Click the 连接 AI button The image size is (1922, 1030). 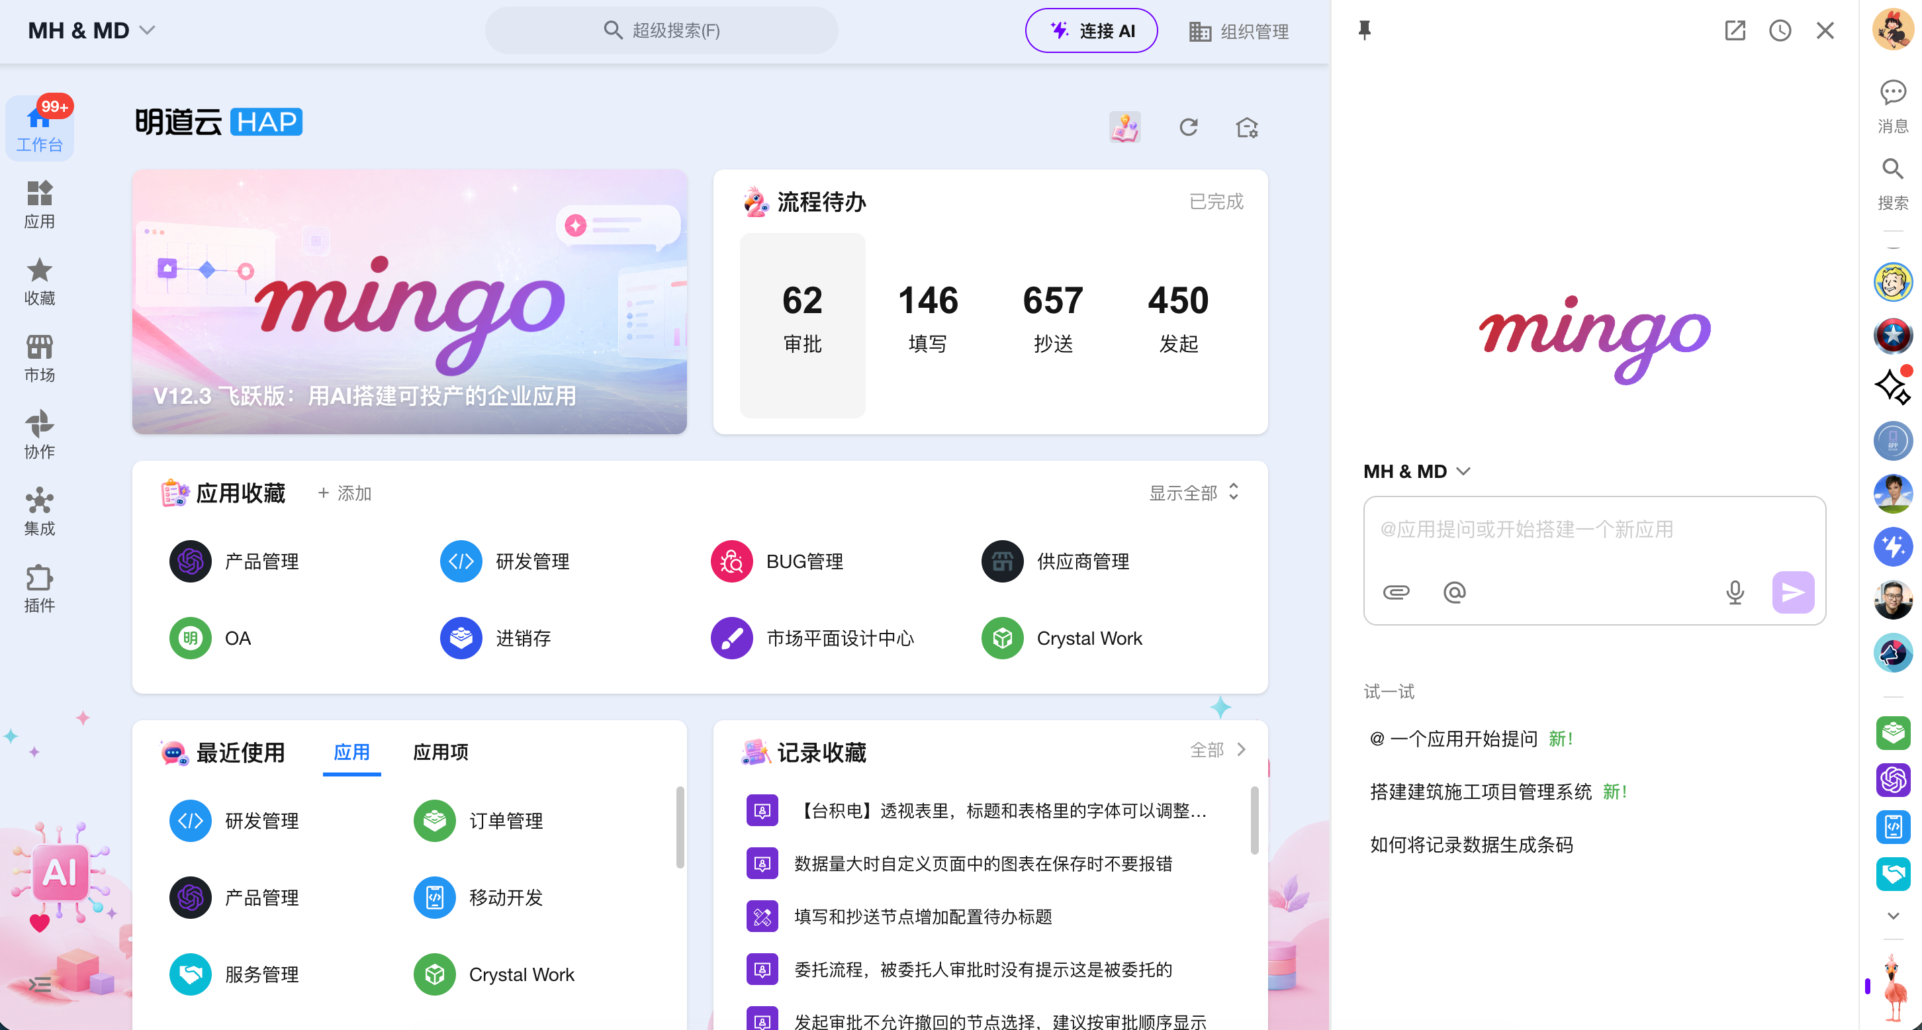[1091, 30]
